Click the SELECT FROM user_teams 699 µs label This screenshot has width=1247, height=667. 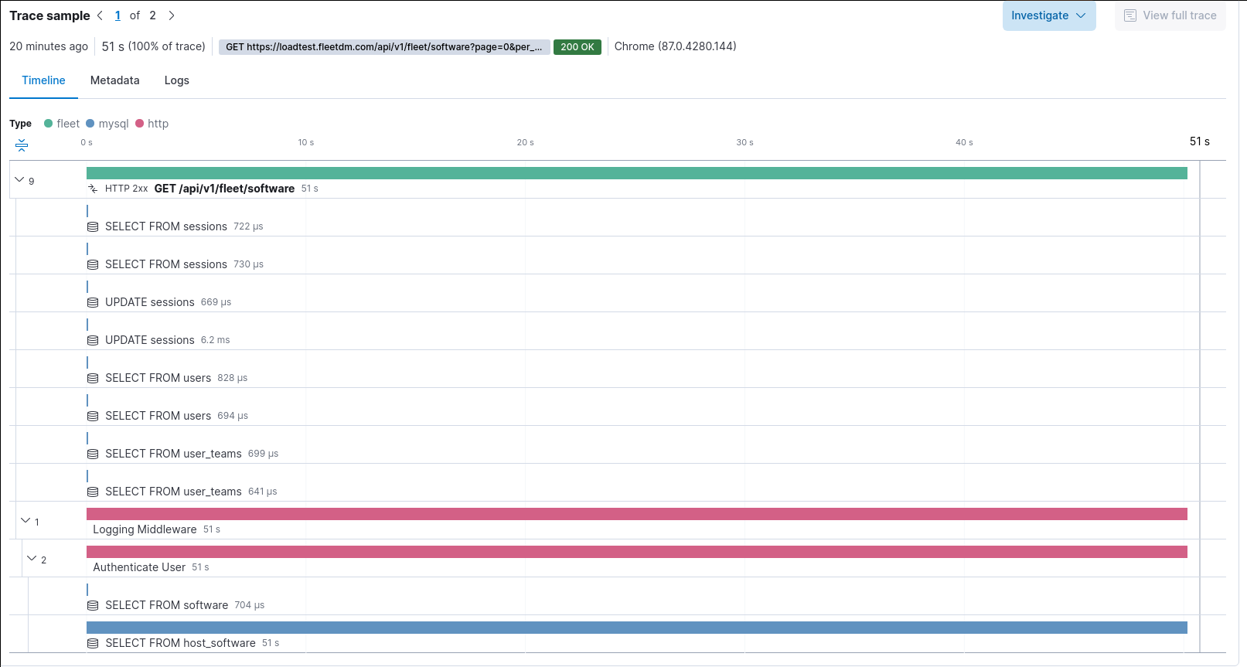(x=173, y=454)
